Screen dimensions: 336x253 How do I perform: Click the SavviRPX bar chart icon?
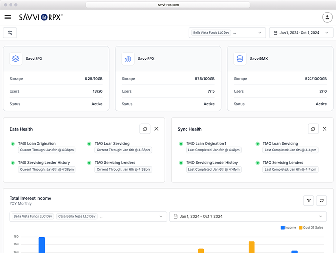pos(128,59)
